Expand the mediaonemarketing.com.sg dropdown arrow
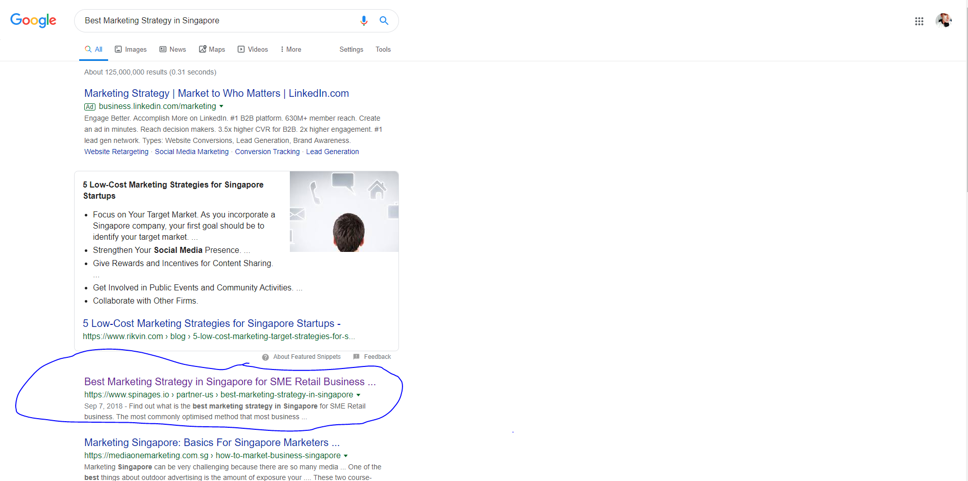Image resolution: width=968 pixels, height=481 pixels. (x=346, y=456)
